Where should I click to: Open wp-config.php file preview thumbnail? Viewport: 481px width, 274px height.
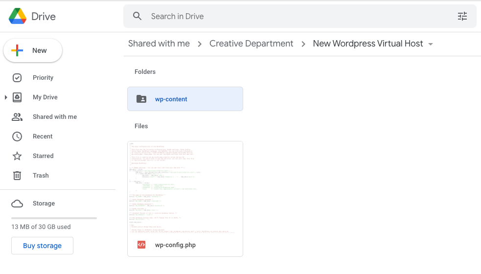point(185,188)
